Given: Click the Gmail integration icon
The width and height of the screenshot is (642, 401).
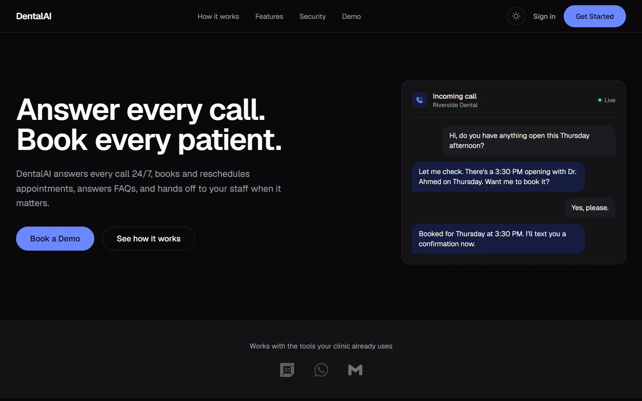Looking at the screenshot, I should coord(355,370).
